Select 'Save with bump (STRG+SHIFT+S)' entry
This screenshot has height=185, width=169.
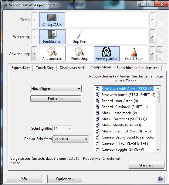[x=128, y=95]
